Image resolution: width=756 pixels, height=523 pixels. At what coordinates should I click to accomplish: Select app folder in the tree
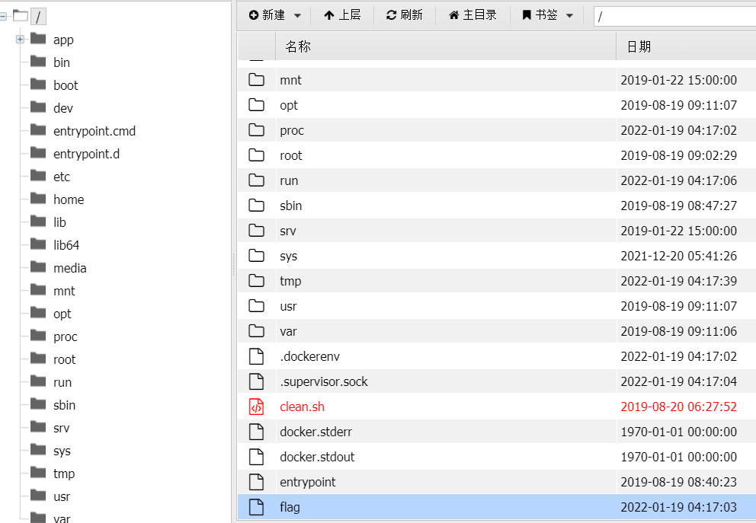point(63,40)
